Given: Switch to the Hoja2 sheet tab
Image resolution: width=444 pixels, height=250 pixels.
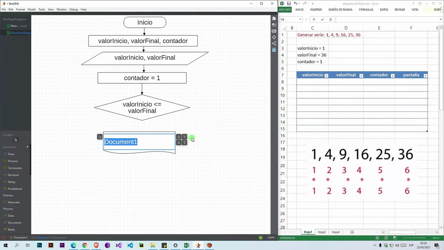Looking at the screenshot, I should (322, 232).
